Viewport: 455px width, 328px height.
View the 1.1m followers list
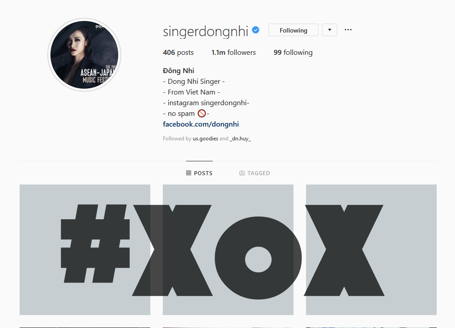pos(234,53)
